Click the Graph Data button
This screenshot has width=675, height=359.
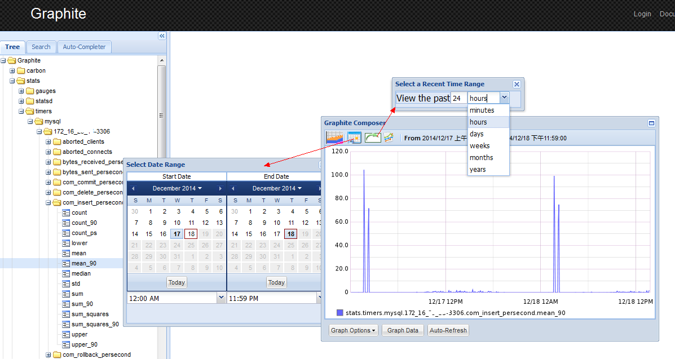[x=403, y=331]
